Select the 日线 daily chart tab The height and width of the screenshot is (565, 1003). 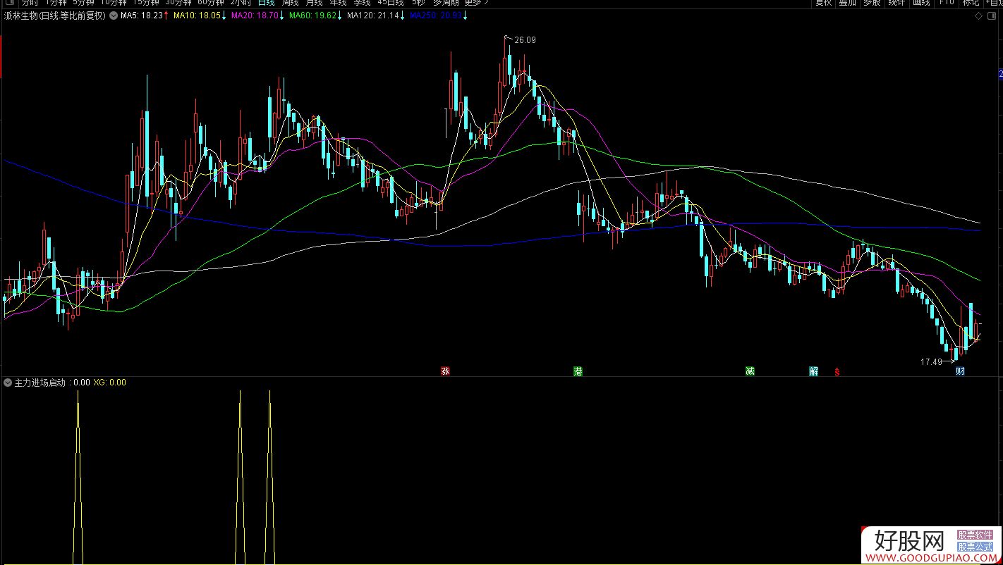pos(266,3)
